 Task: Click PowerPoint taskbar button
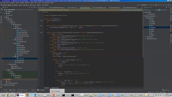point(57,95)
